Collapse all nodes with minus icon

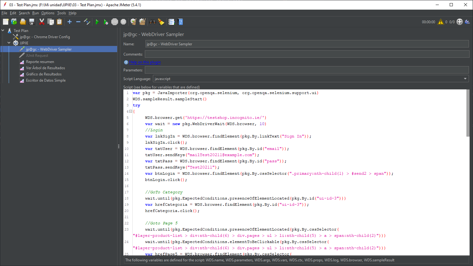78,22
